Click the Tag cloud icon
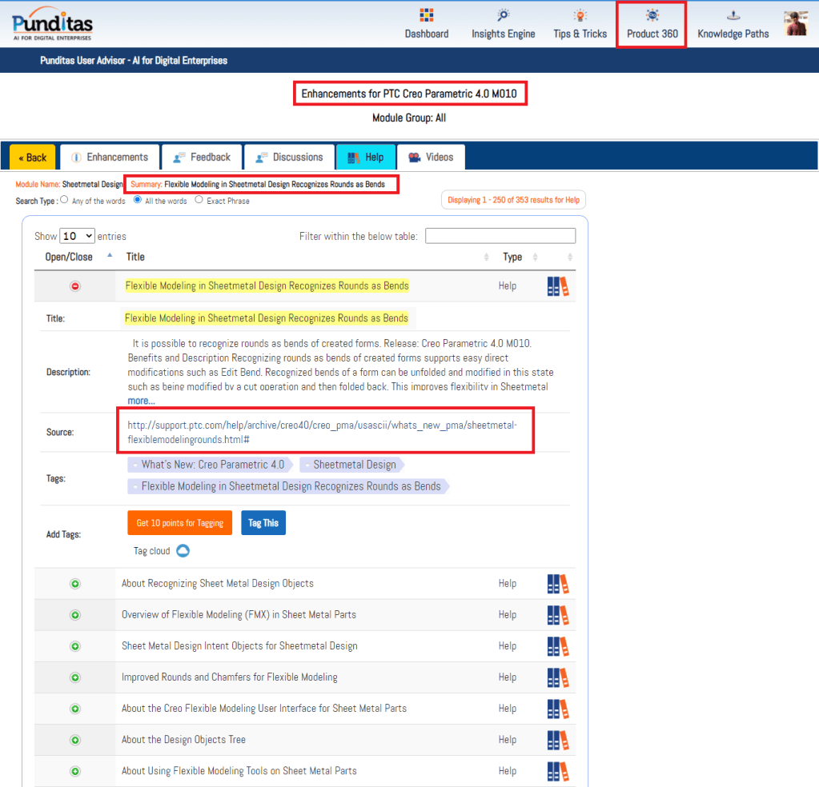819x787 pixels. tap(183, 551)
